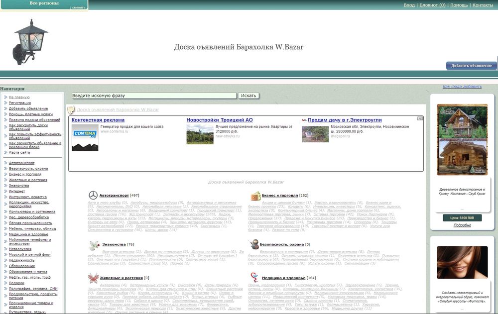This screenshot has height=314, width=498.
Task: Select Подарки in the sidebar
Action: [16, 283]
